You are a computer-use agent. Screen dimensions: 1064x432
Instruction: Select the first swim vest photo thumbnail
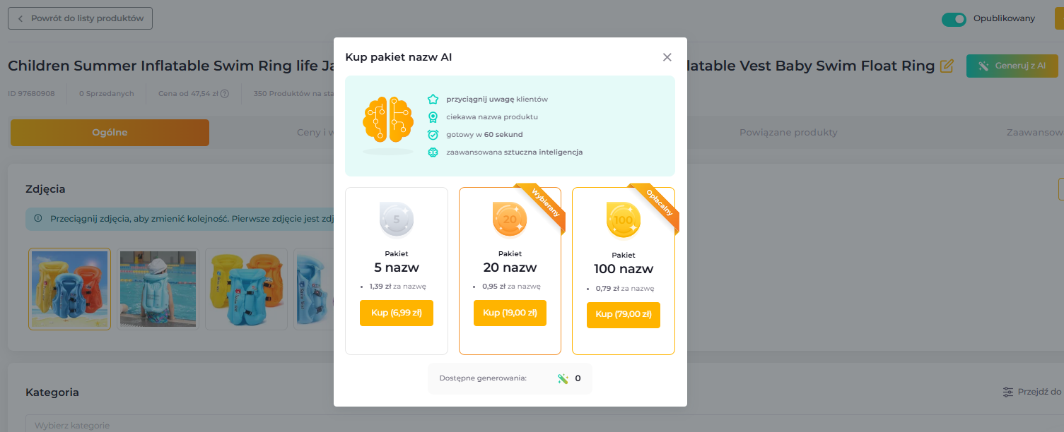[69, 289]
